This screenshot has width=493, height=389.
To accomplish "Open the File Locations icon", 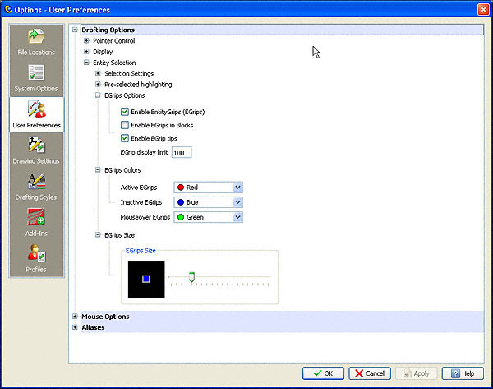I will 36,36.
